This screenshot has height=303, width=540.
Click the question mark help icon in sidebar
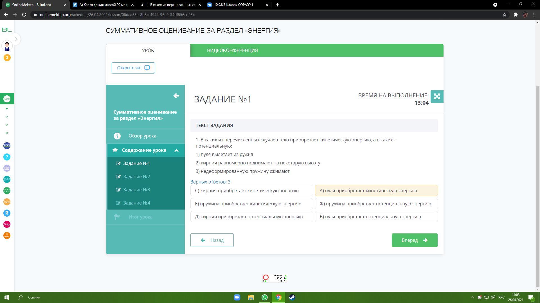click(7, 157)
